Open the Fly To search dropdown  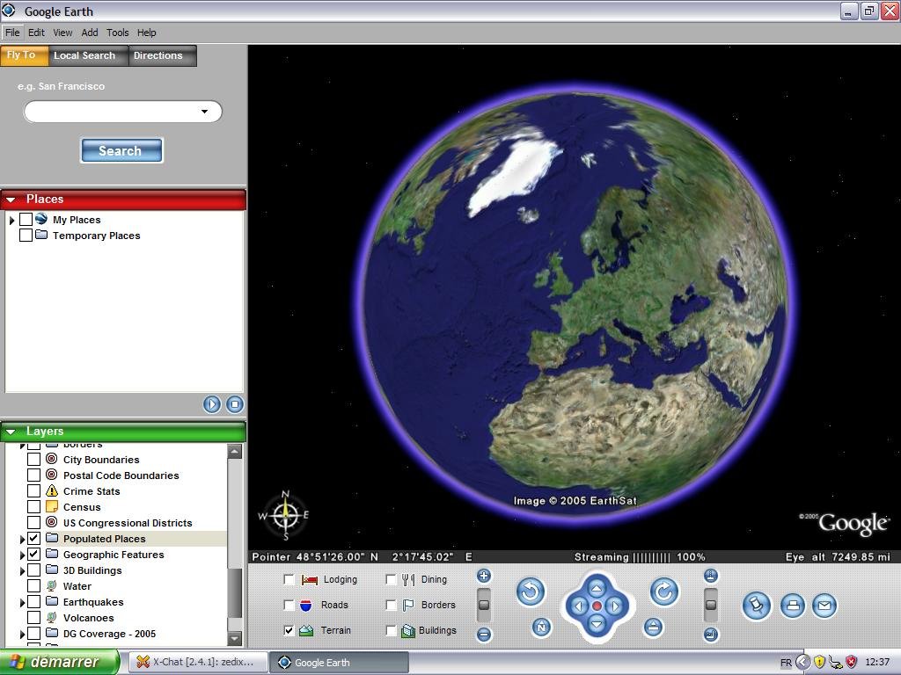pos(204,112)
